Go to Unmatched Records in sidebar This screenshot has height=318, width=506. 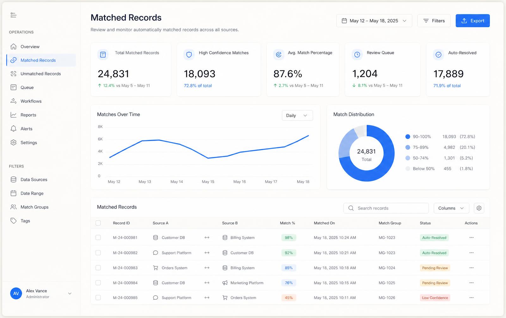pyautogui.click(x=41, y=74)
